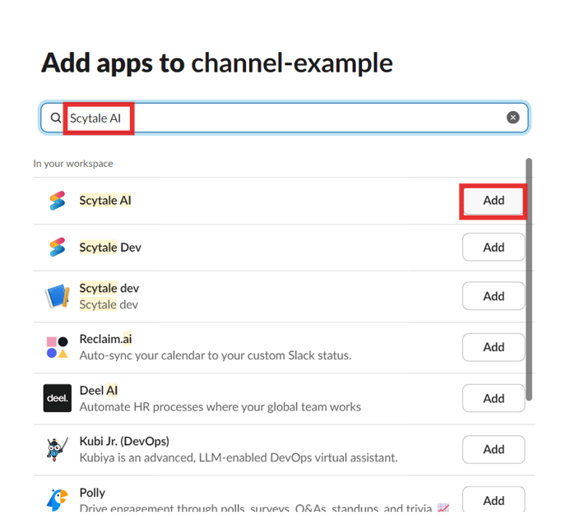Add Kubi Jr. (DevOps) app
The width and height of the screenshot is (566, 515).
pyautogui.click(x=494, y=449)
